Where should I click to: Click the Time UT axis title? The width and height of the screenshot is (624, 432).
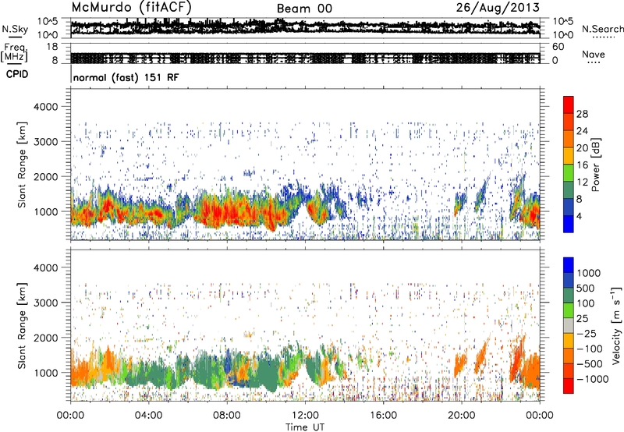tap(305, 427)
